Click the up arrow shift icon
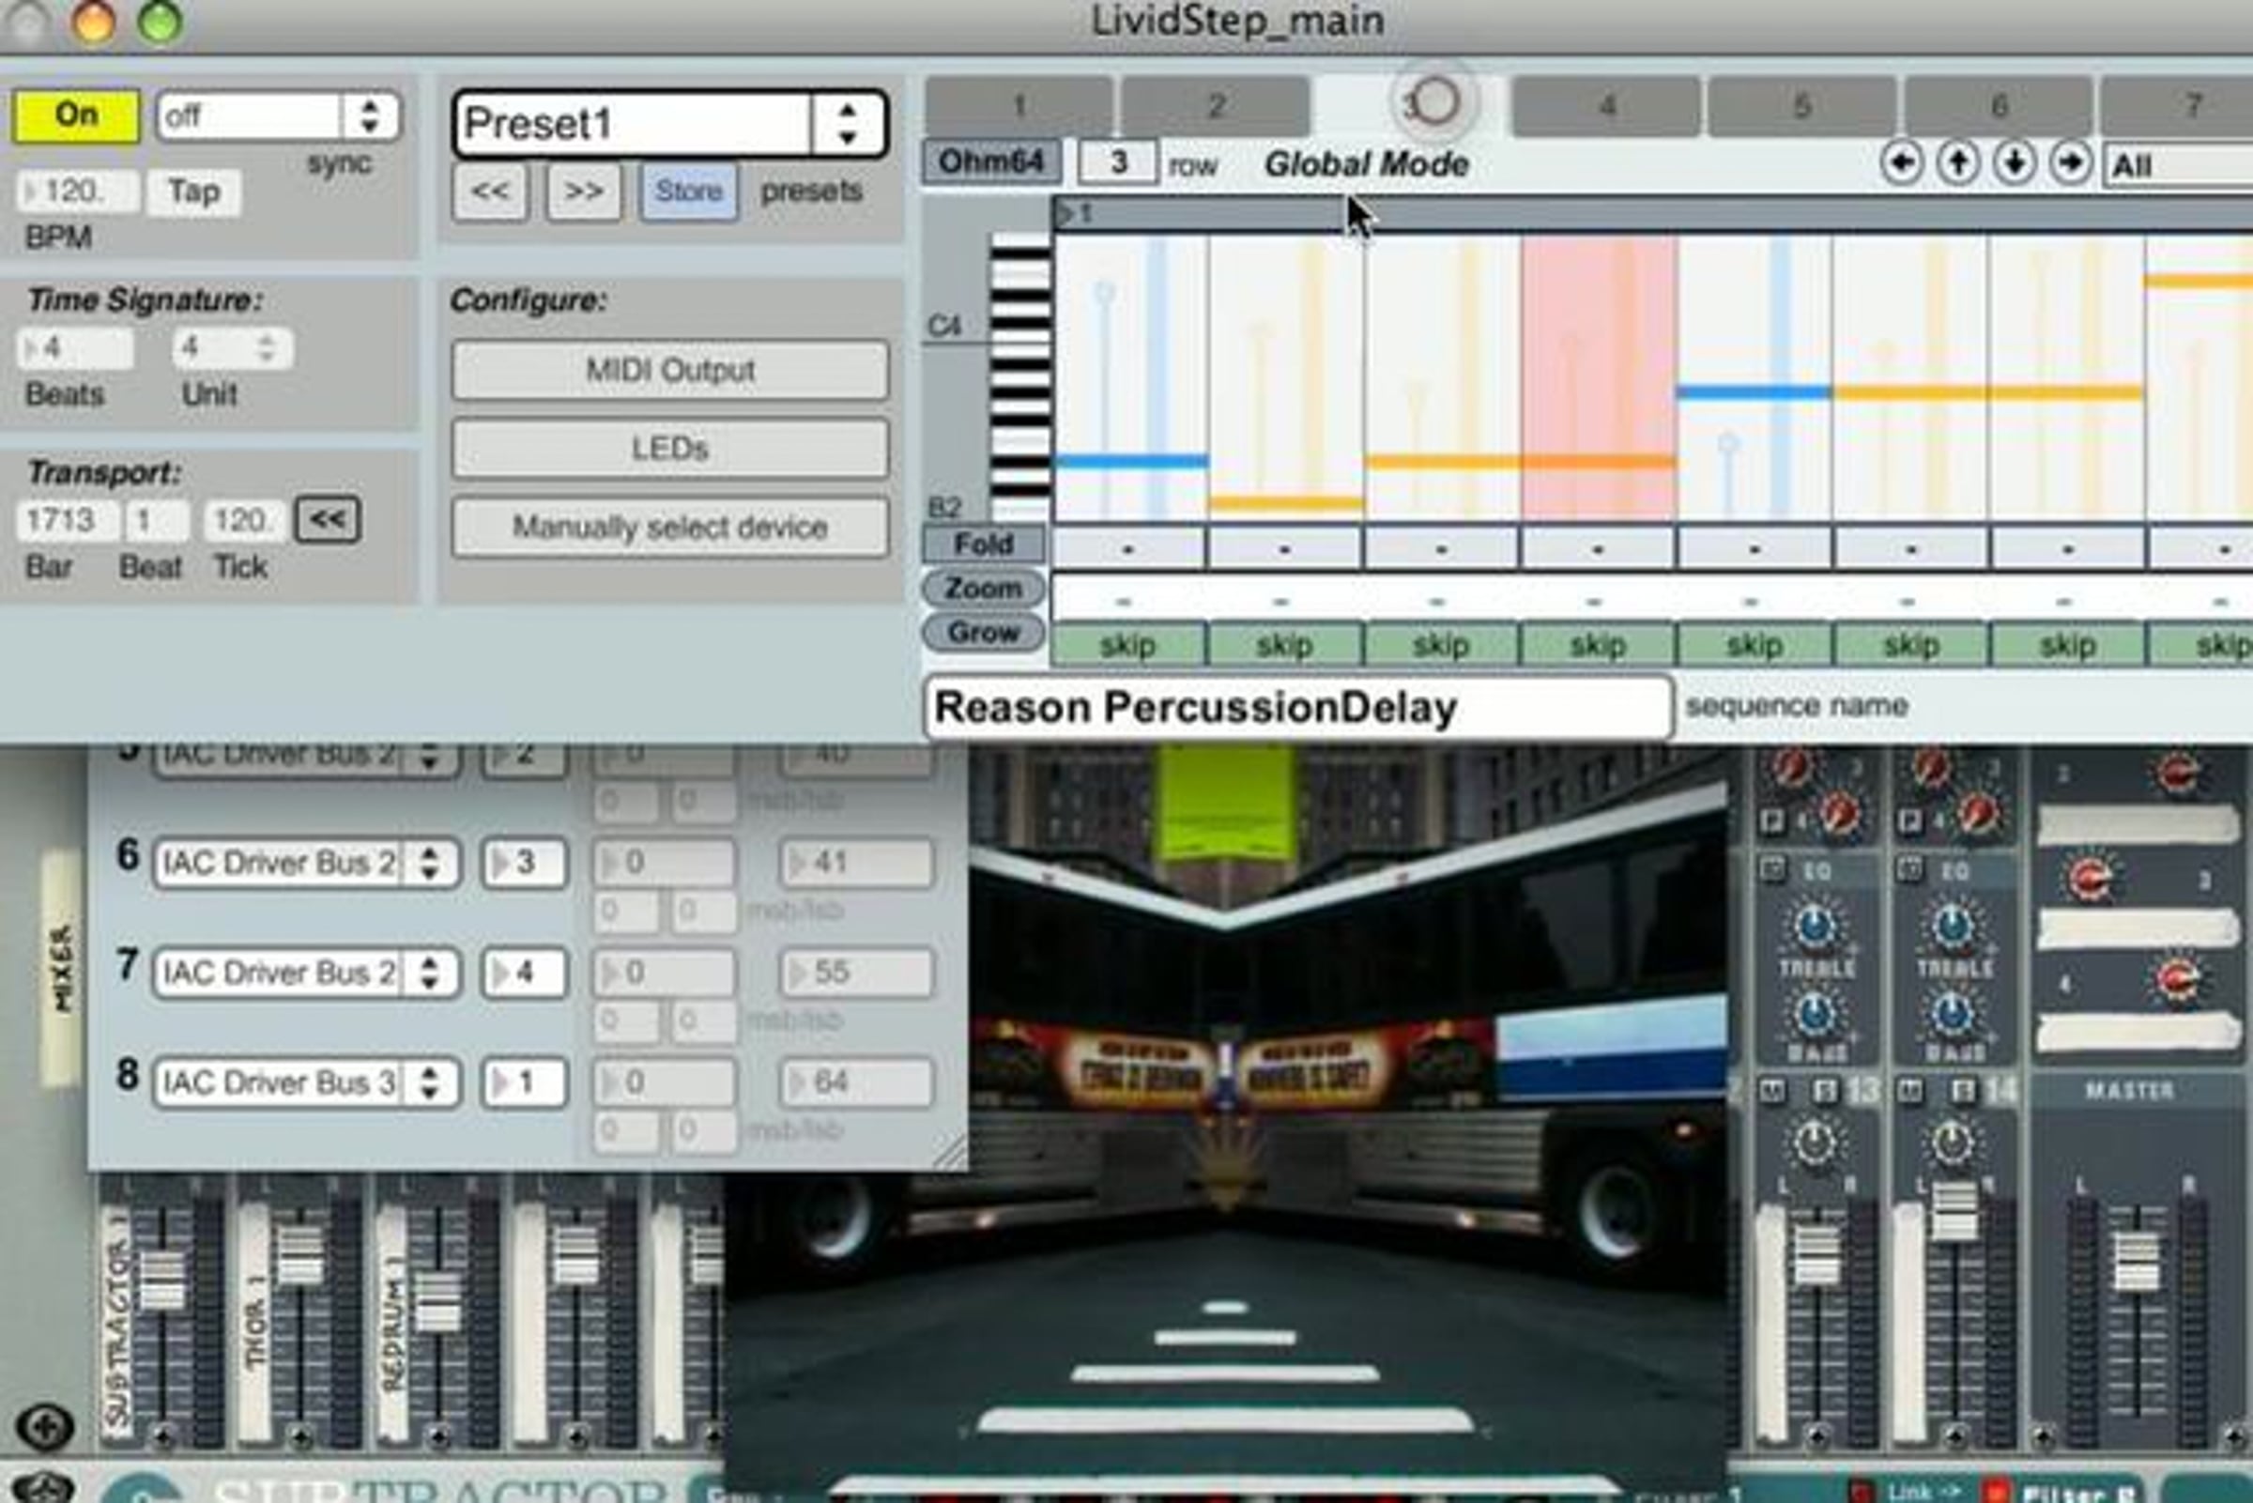Screen dimensions: 2253x1503 coord(1958,163)
